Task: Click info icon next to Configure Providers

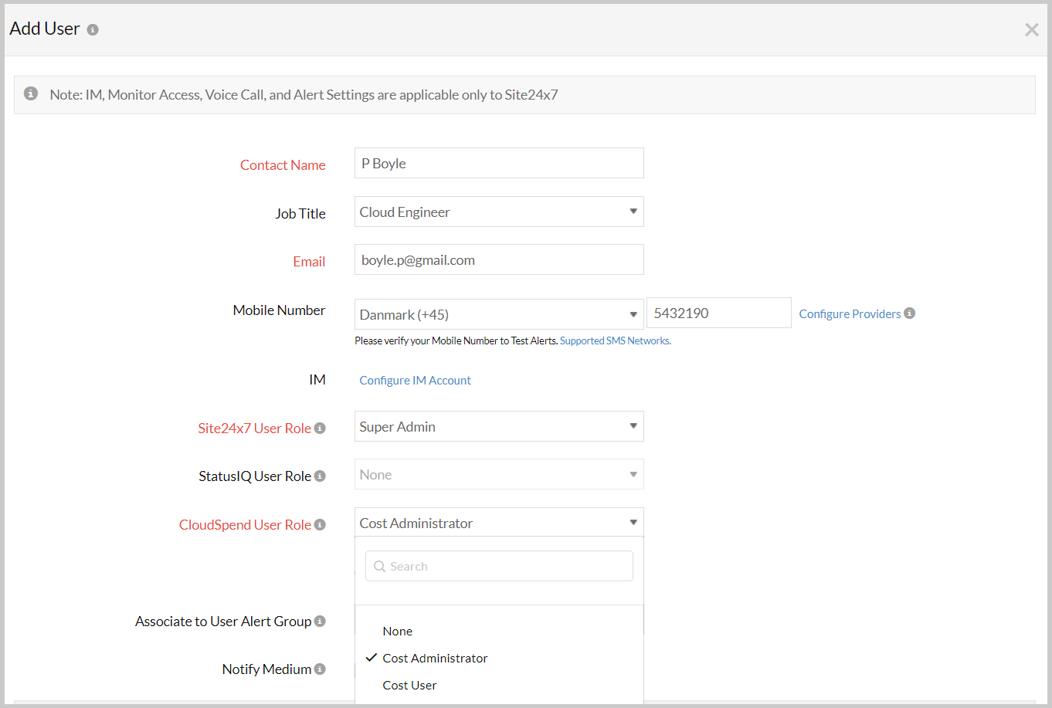Action: tap(910, 313)
